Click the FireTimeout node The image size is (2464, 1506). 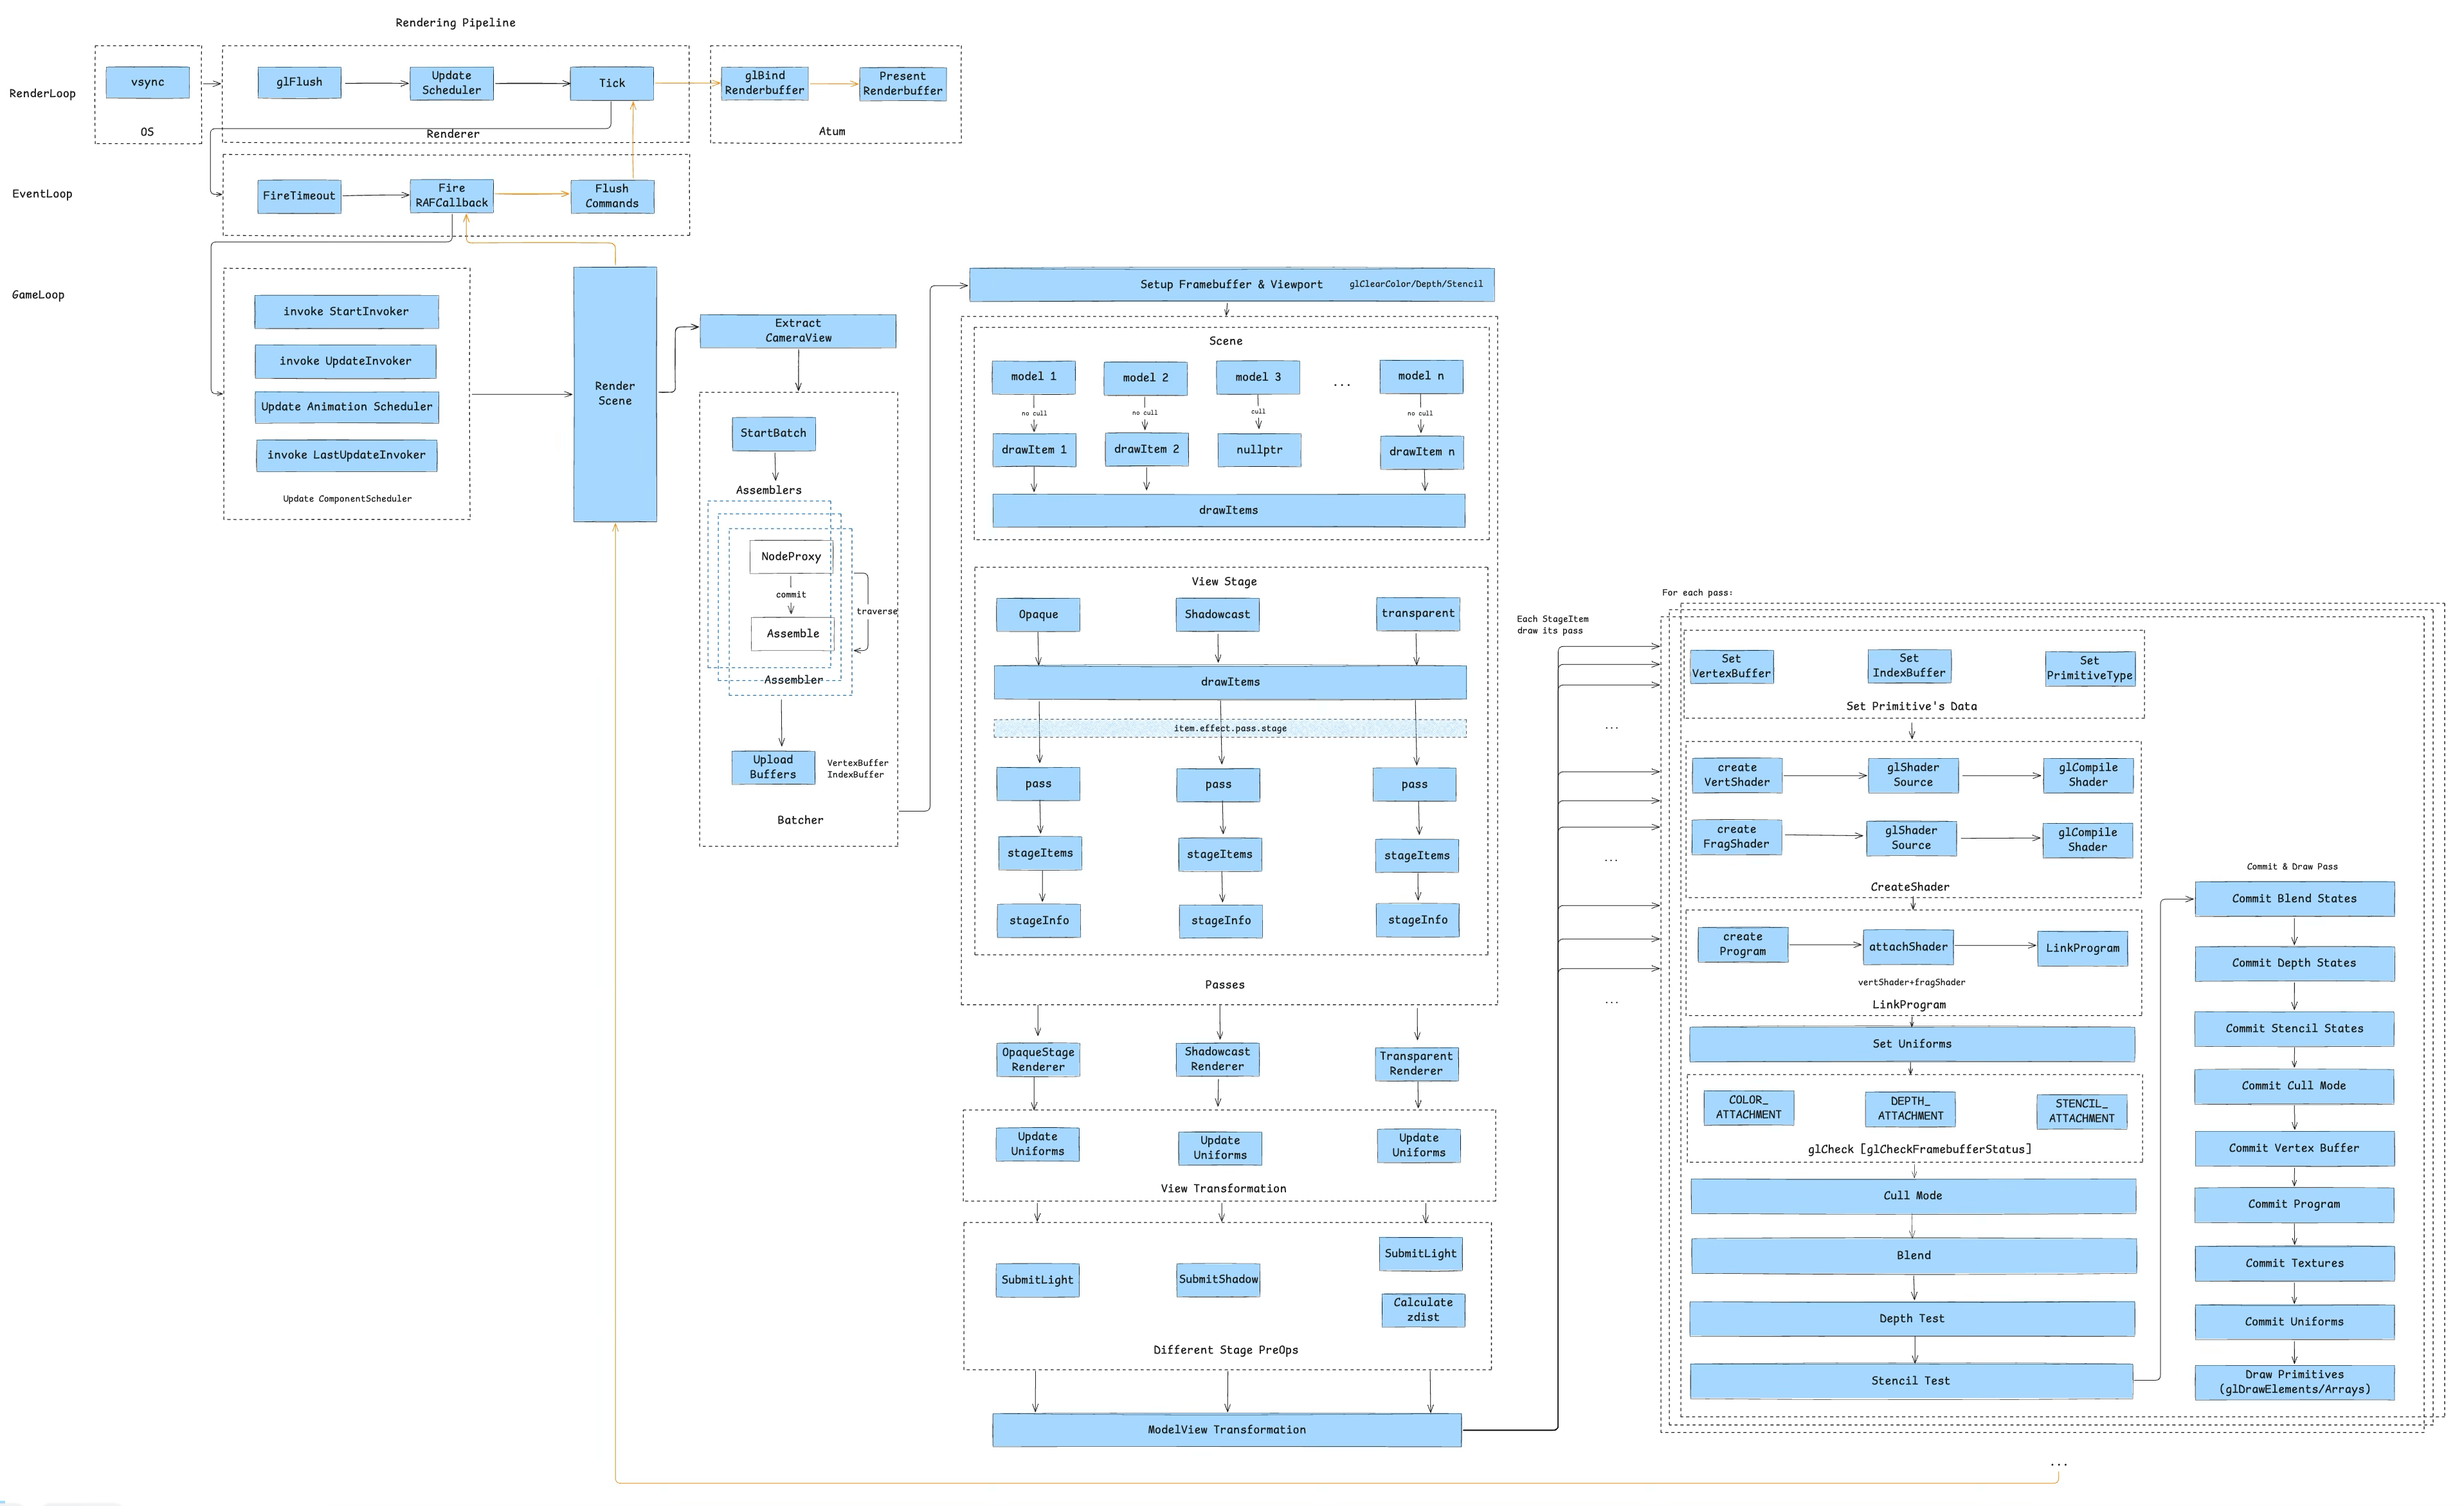pyautogui.click(x=299, y=196)
